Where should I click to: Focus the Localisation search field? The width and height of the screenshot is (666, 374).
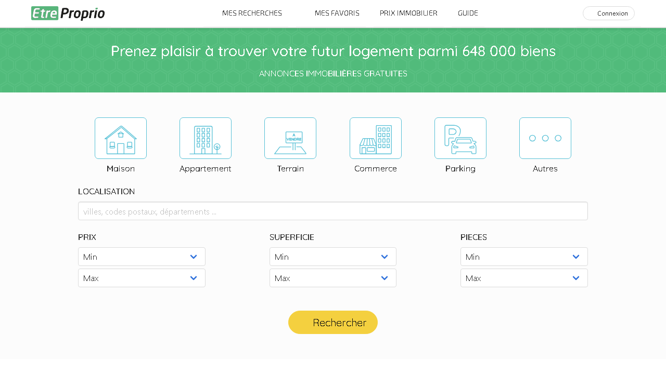click(x=333, y=211)
